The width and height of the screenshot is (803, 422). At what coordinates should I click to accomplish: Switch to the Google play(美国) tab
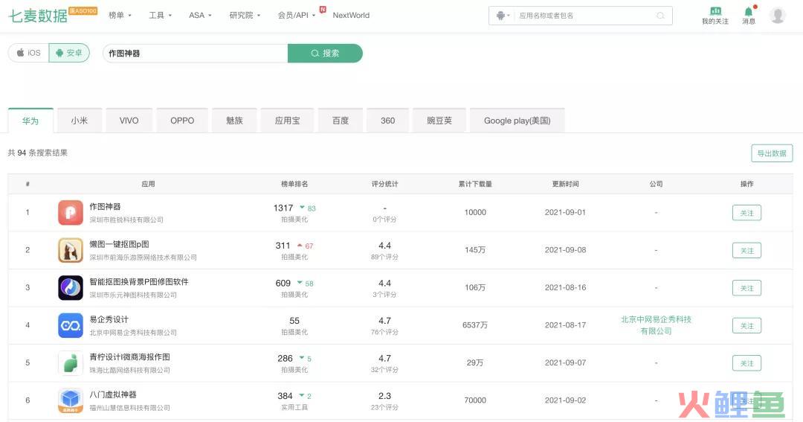click(517, 121)
